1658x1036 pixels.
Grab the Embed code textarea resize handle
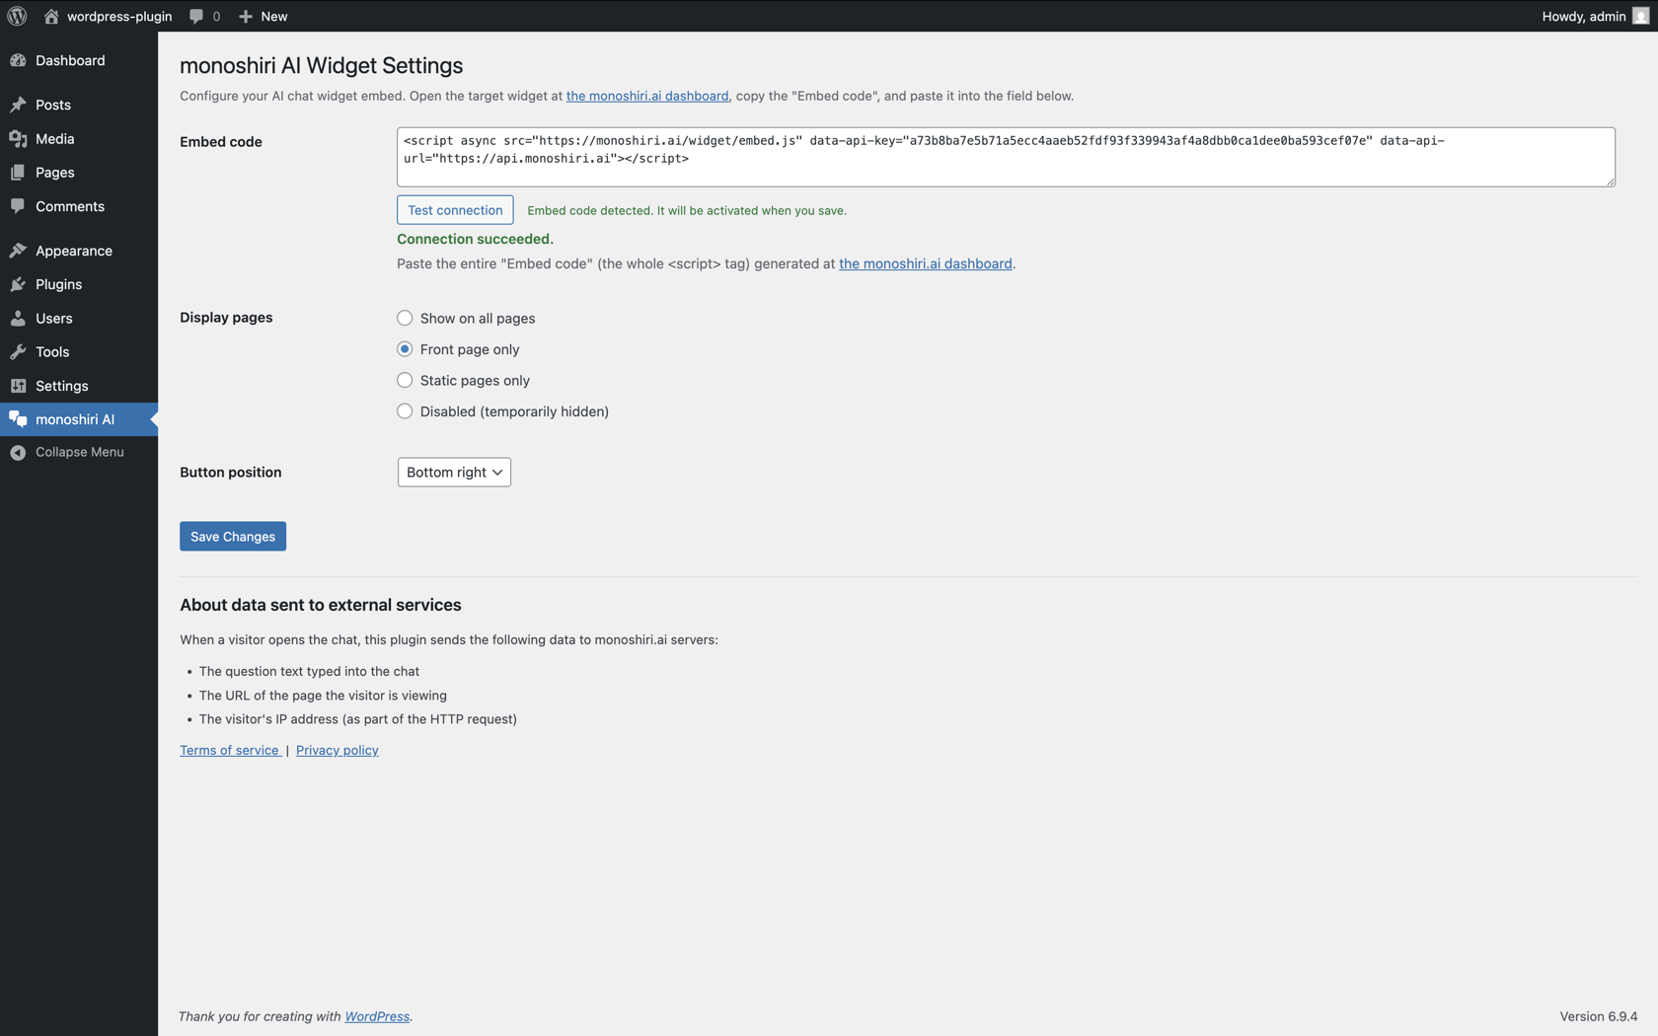coord(1610,182)
